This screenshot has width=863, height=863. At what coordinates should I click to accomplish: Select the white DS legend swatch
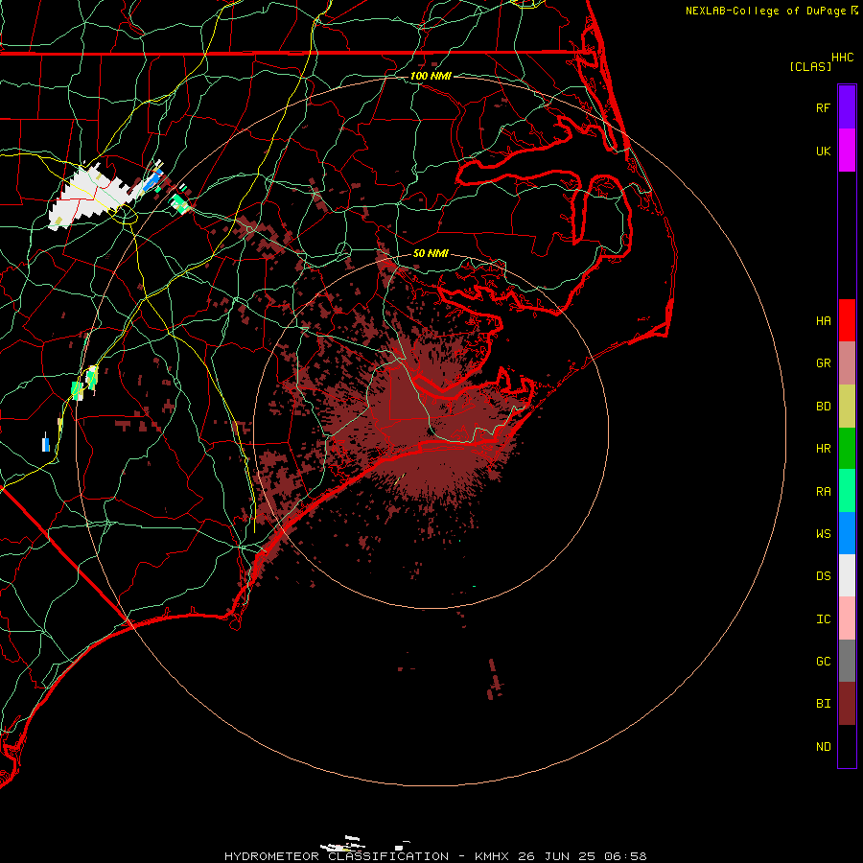847,575
